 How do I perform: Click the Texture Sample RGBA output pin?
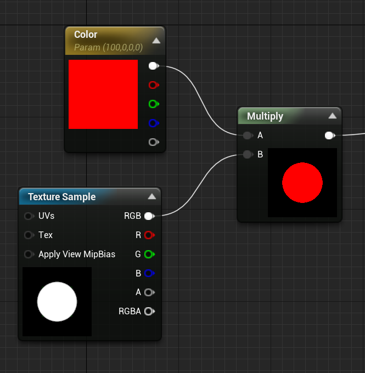point(149,311)
